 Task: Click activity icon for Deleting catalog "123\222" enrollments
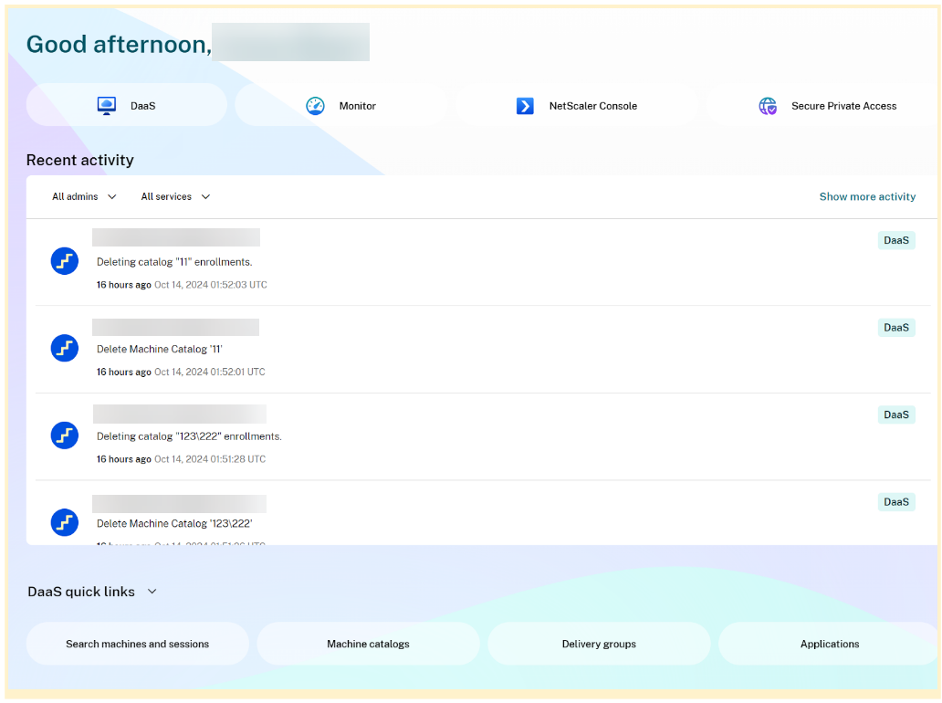[64, 435]
